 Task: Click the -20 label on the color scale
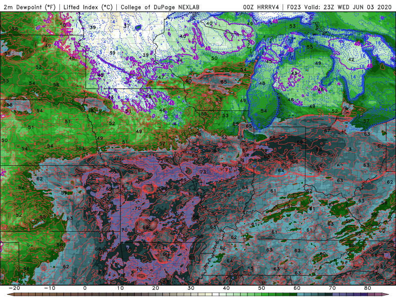tap(14, 288)
